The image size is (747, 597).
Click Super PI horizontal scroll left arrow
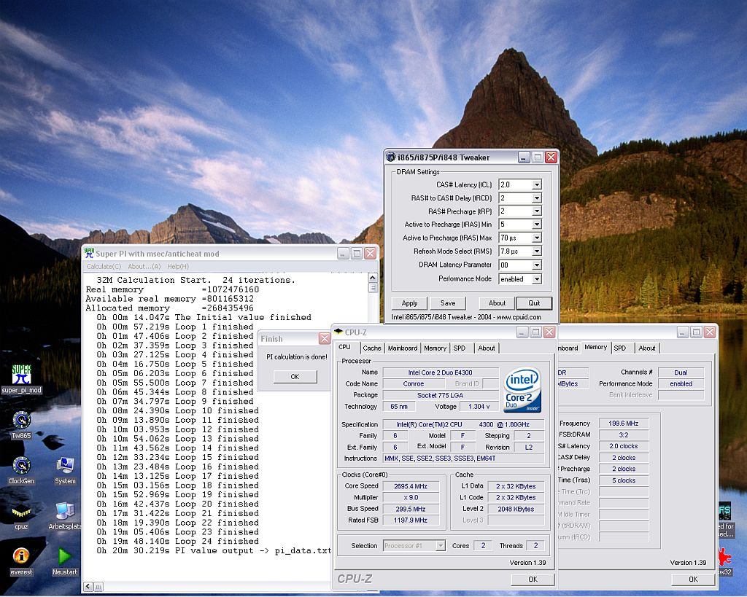click(88, 587)
